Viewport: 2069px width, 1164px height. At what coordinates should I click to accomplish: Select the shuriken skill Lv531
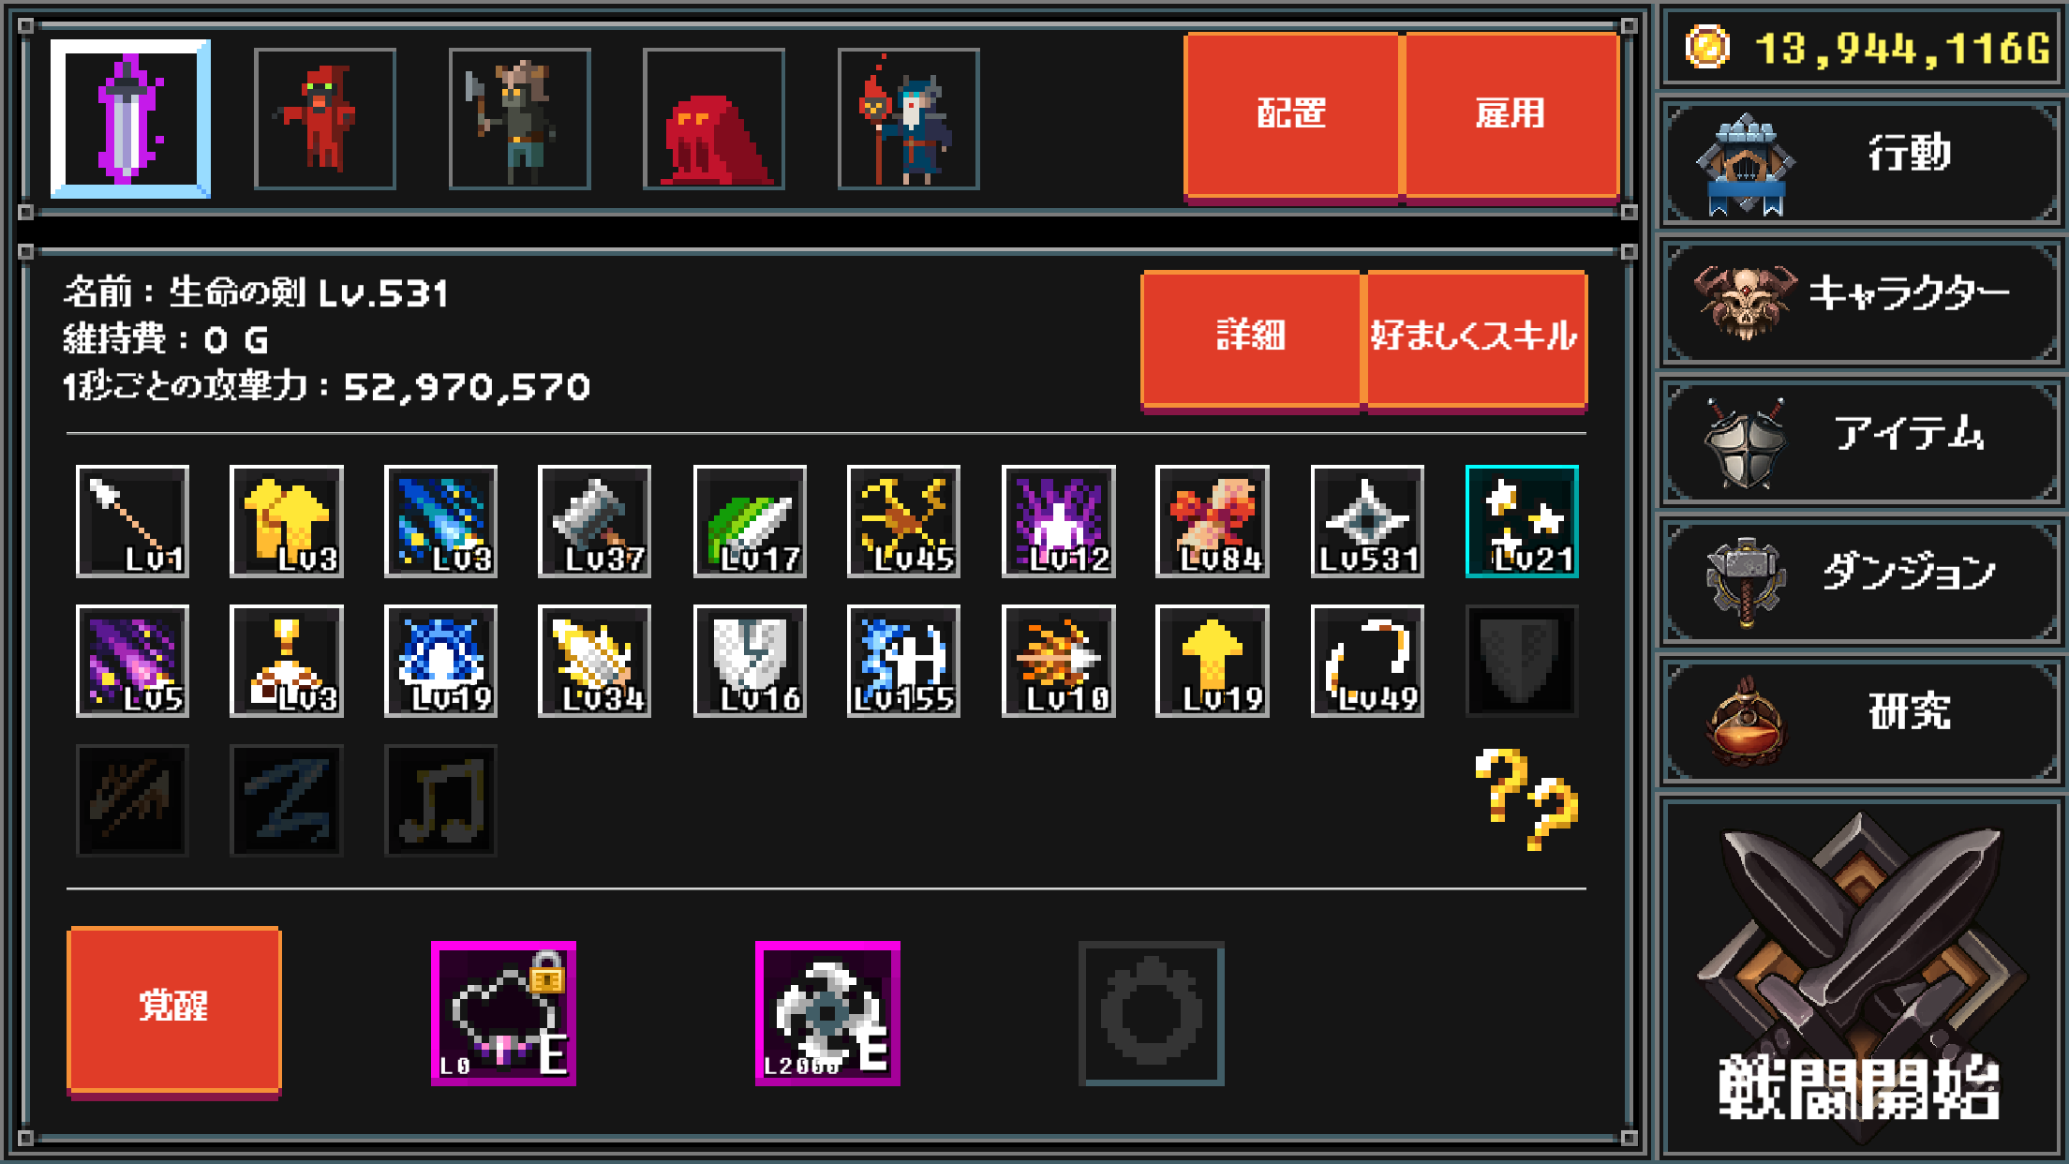tap(1367, 521)
